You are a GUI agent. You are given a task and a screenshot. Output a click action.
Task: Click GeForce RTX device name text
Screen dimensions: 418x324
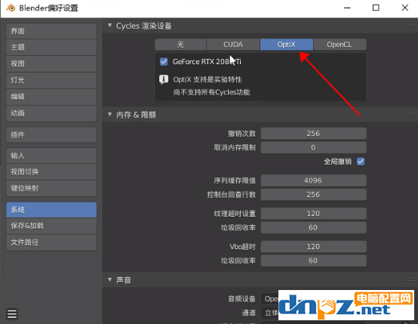(x=207, y=62)
